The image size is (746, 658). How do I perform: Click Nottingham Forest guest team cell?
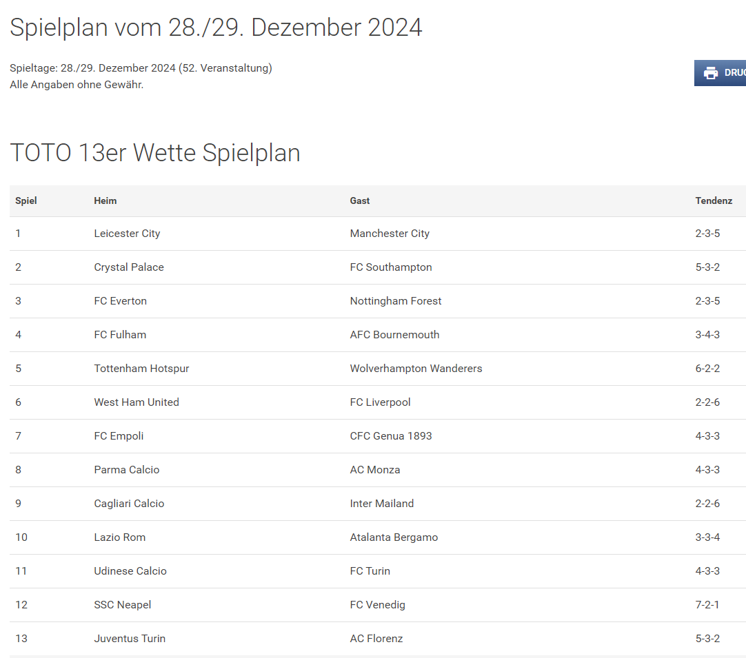pos(395,301)
